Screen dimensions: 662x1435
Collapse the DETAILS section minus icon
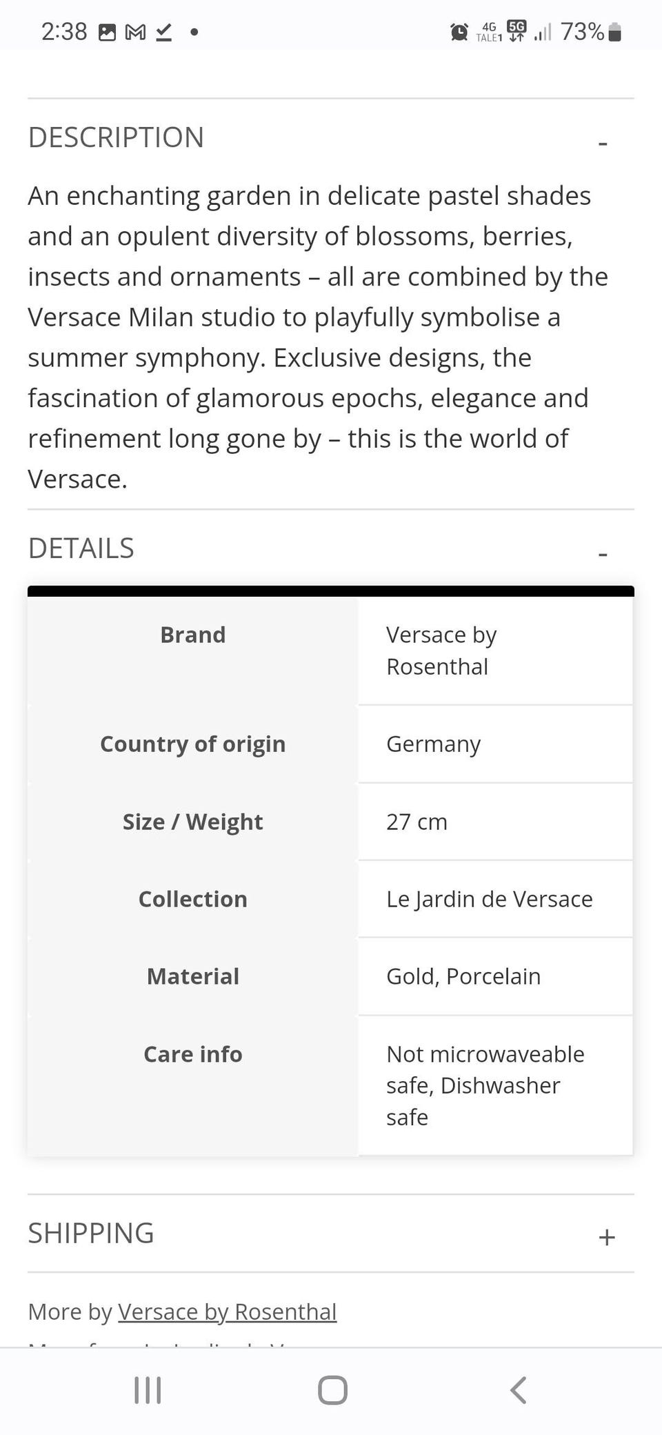click(603, 554)
